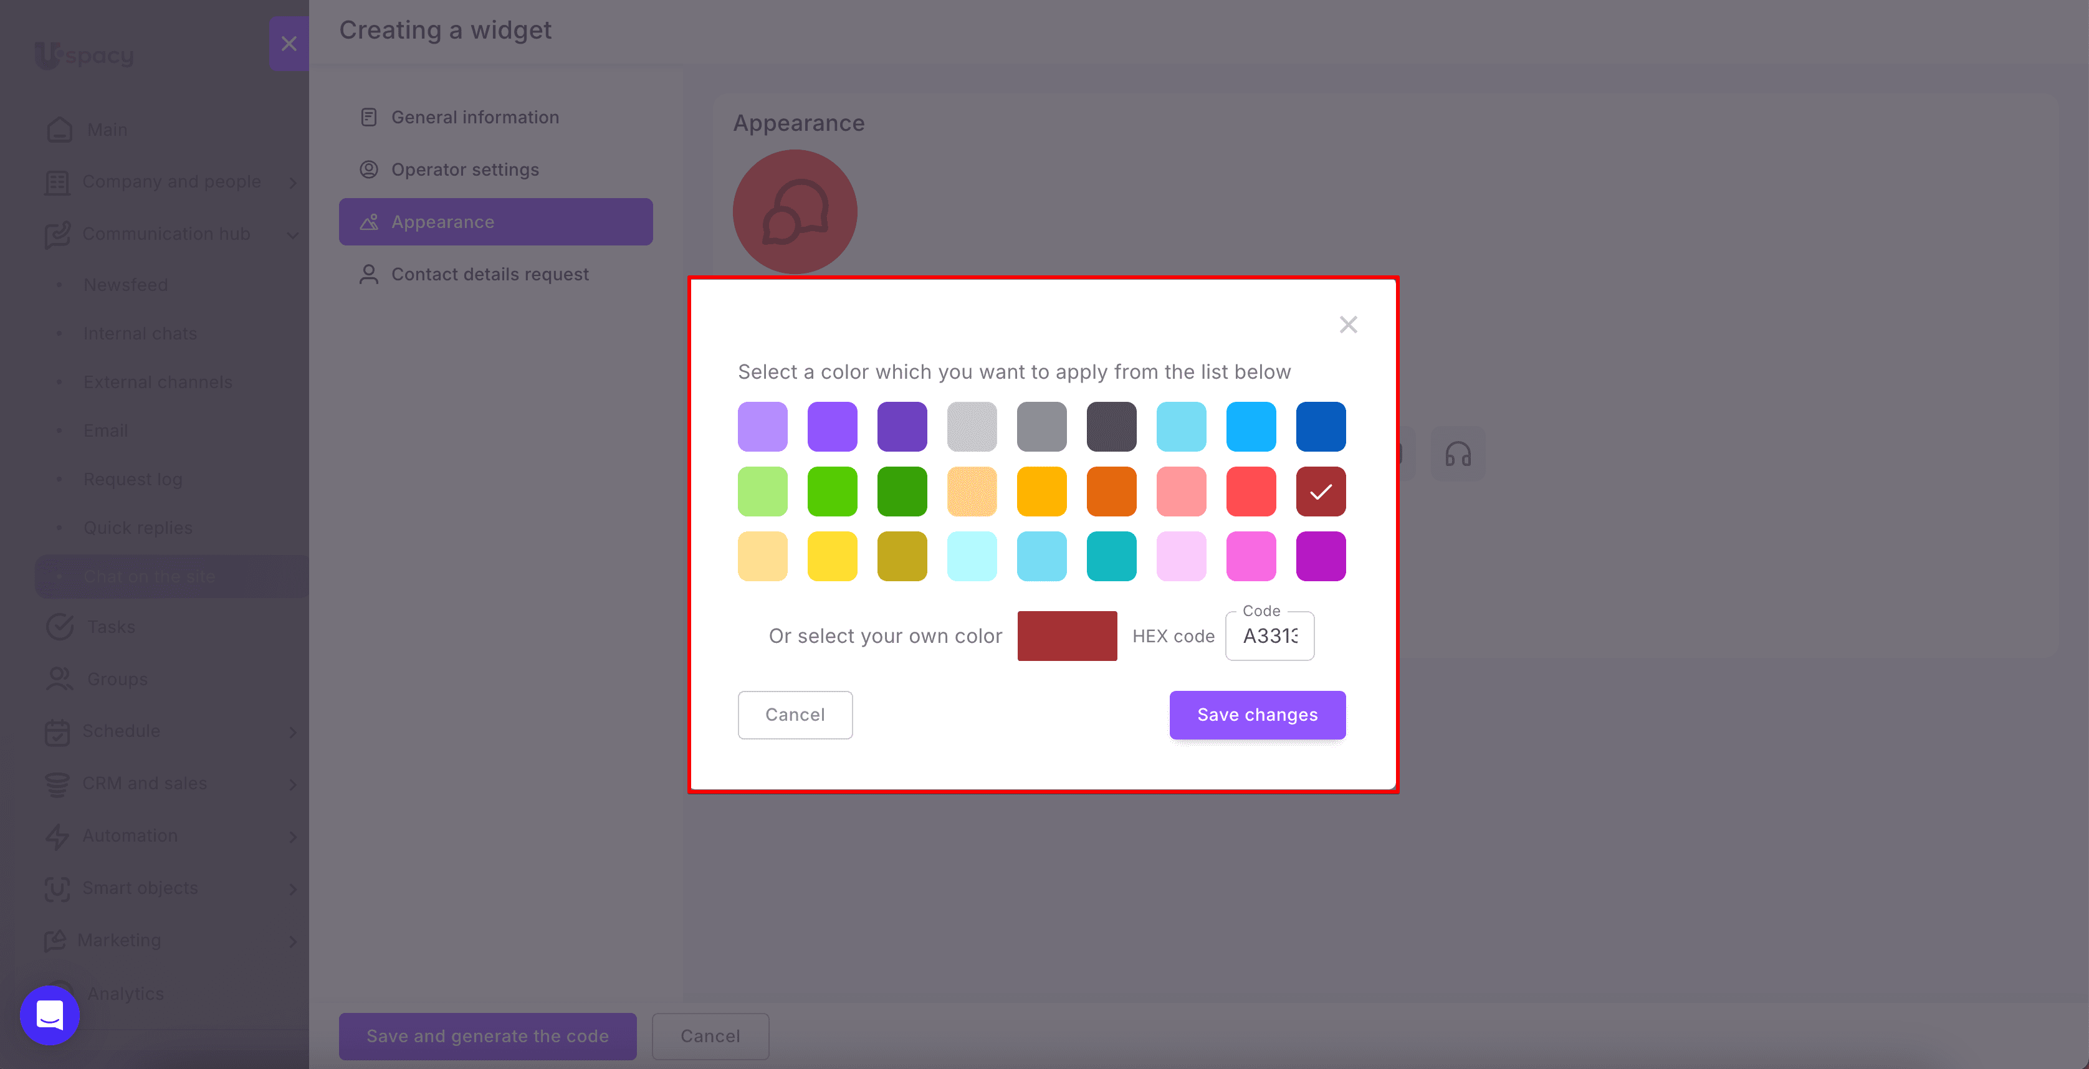Pick the amber orange-yellow swatch
Viewport: 2089px width, 1069px height.
pos(1041,491)
